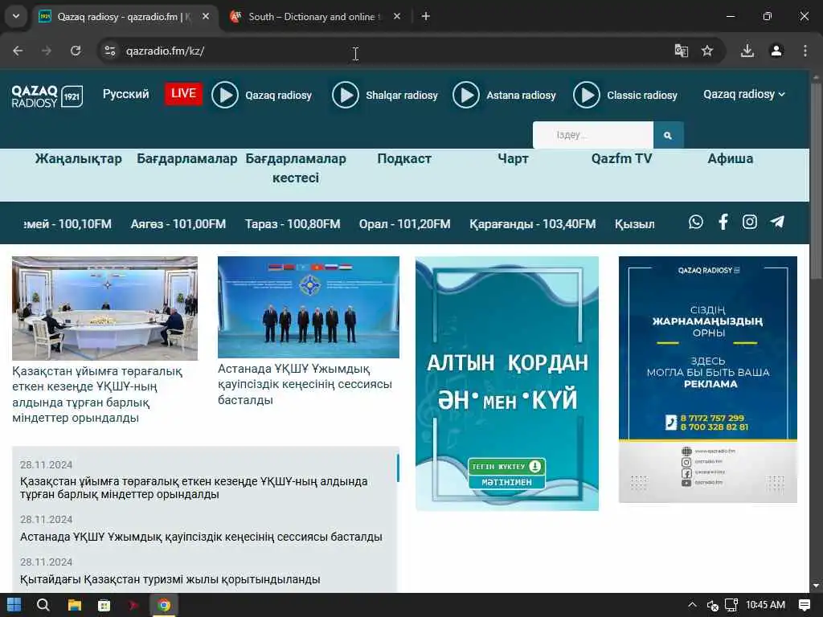Open the tab search dropdown
Viewport: 823px width, 617px height.
[16, 17]
